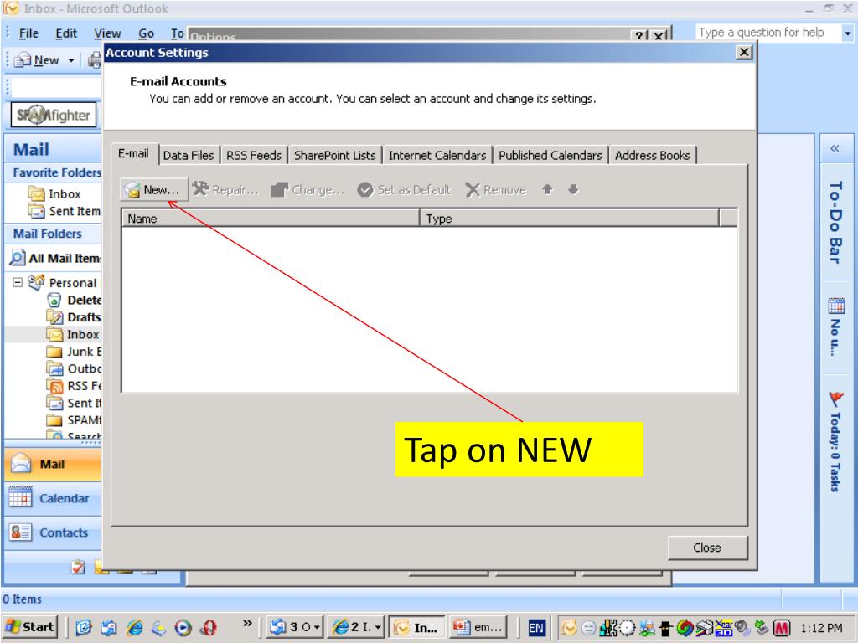This screenshot has width=858, height=643.
Task: Select the Published Calendars tab
Action: 550,155
